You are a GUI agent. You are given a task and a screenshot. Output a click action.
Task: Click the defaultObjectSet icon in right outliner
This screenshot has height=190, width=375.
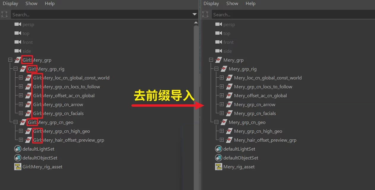click(x=219, y=158)
